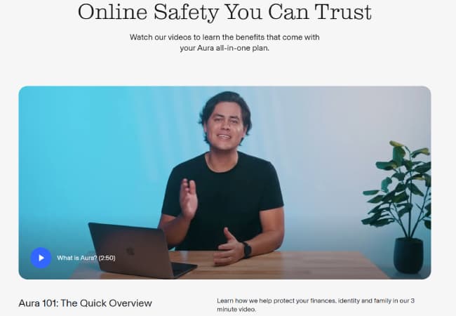Open the "What is Aura?" label
Screen dimensions: 456x316
77,258
